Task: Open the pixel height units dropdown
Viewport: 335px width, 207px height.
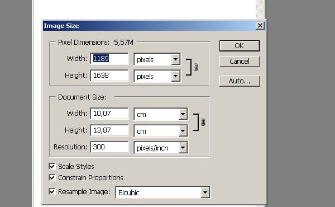Action: [157, 76]
